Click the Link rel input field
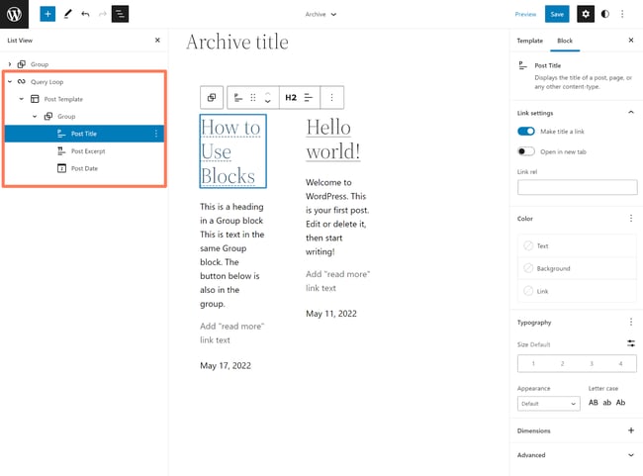Screen dimensions: 643x476 point(577,186)
